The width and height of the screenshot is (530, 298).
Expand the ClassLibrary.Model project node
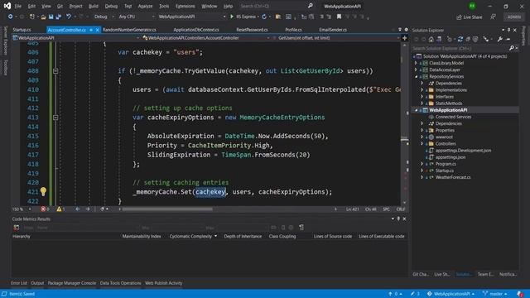[x=416, y=63]
